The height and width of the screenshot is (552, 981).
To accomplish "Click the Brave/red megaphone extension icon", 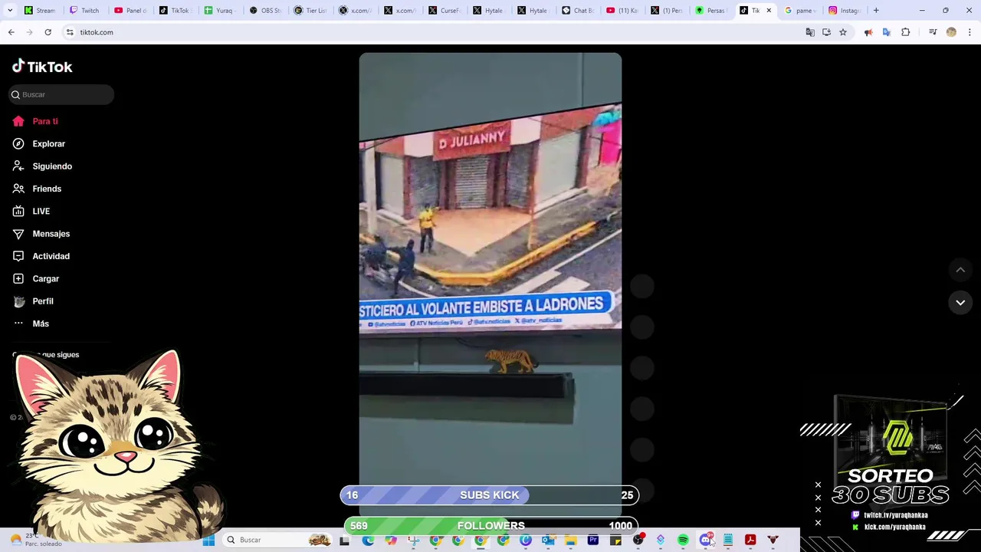I will (868, 32).
